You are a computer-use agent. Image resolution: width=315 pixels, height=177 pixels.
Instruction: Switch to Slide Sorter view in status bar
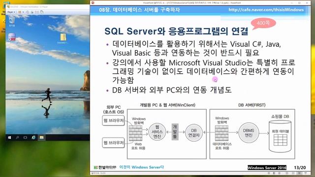(x=293, y=173)
